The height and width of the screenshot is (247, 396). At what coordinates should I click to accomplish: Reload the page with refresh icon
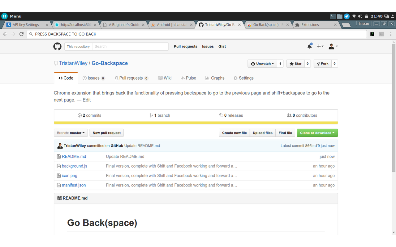tap(21, 34)
